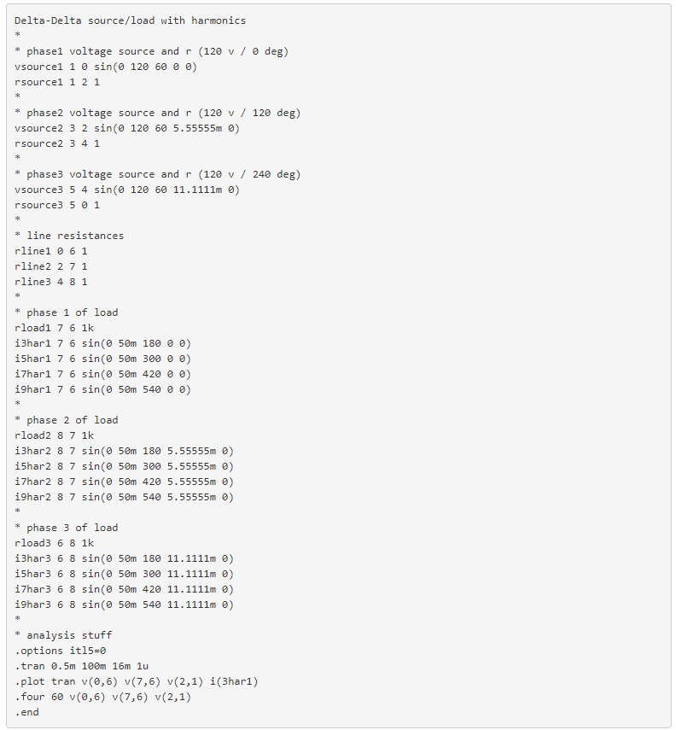Click the rline3 4 8 1 line
Viewport: 676px width, 730px height.
pos(51,282)
